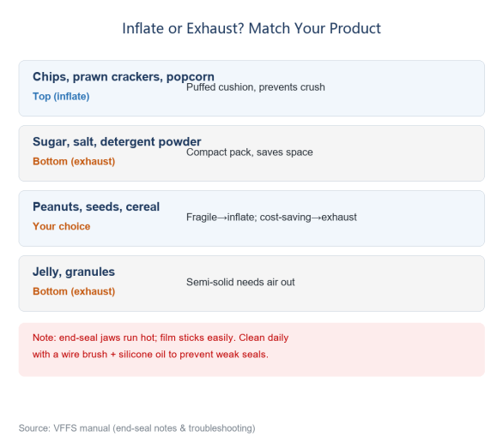Select the 'Chips, prawn crackers, popcorn' heading
Viewport: 503px width, 442px height.
click(x=124, y=77)
